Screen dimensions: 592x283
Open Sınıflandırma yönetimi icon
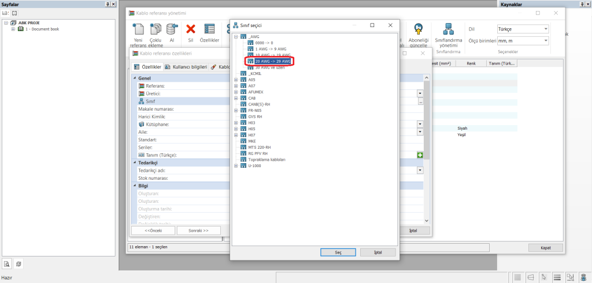[x=449, y=29]
